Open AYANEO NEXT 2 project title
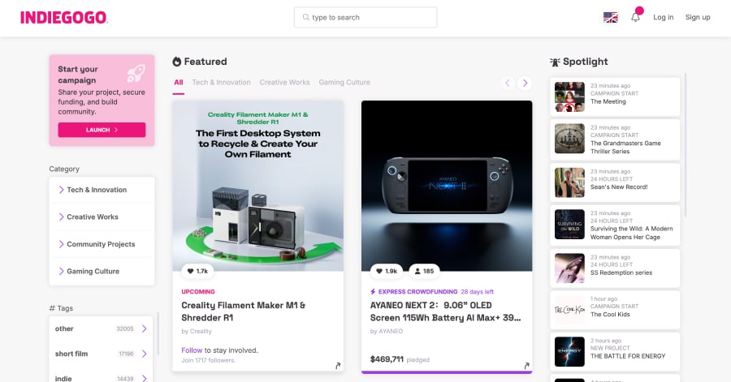 click(x=445, y=311)
